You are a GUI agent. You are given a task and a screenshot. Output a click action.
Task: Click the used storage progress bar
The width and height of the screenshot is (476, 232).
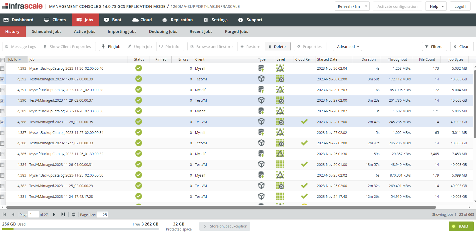pos(80,229)
